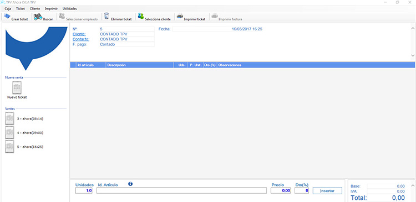
Task: Open the Ticket menu
Action: [x=21, y=9]
